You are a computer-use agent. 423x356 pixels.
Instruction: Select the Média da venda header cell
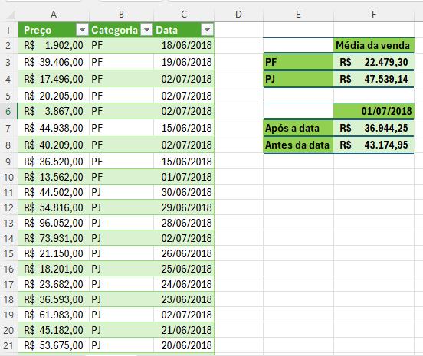pyautogui.click(x=374, y=45)
